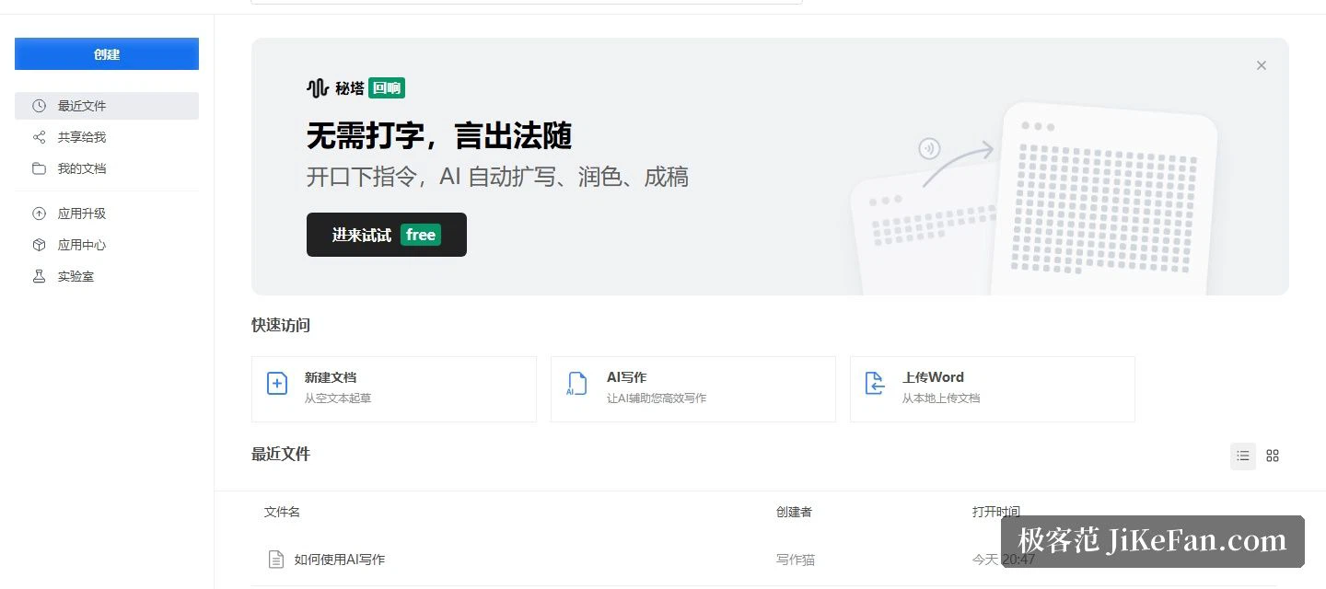This screenshot has height=589, width=1326.
Task: Select the 最近文件 clock icon
Action: (39, 106)
